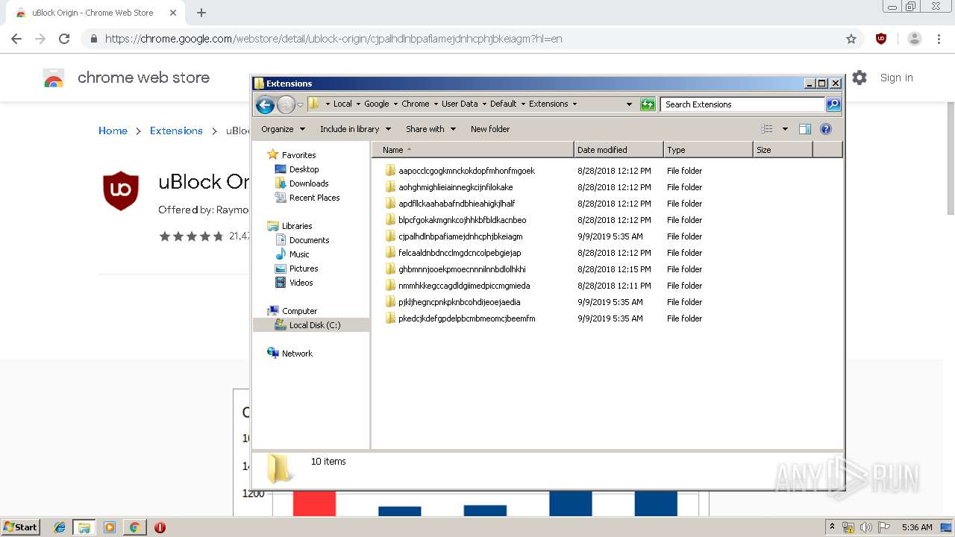Expand the User Data breadcrumb arrow
955x537 pixels.
tap(483, 104)
